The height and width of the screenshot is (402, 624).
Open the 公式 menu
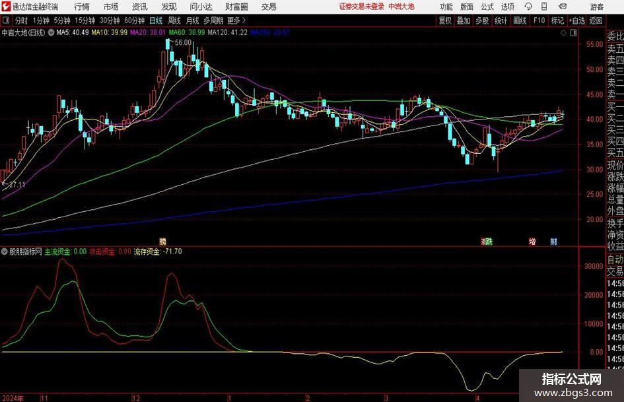coord(487,7)
